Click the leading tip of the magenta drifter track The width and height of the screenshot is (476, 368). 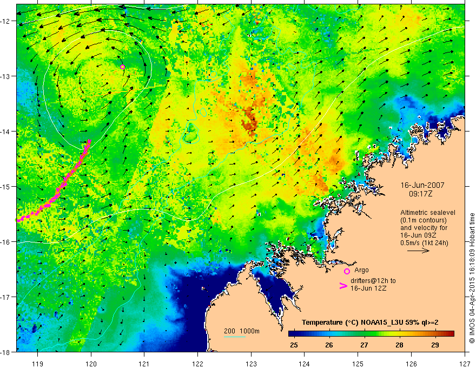89,141
